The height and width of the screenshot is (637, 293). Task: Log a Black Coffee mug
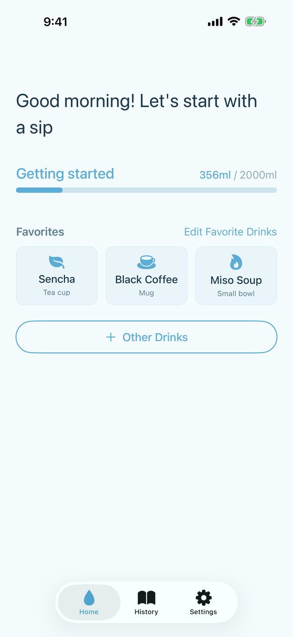(146, 275)
